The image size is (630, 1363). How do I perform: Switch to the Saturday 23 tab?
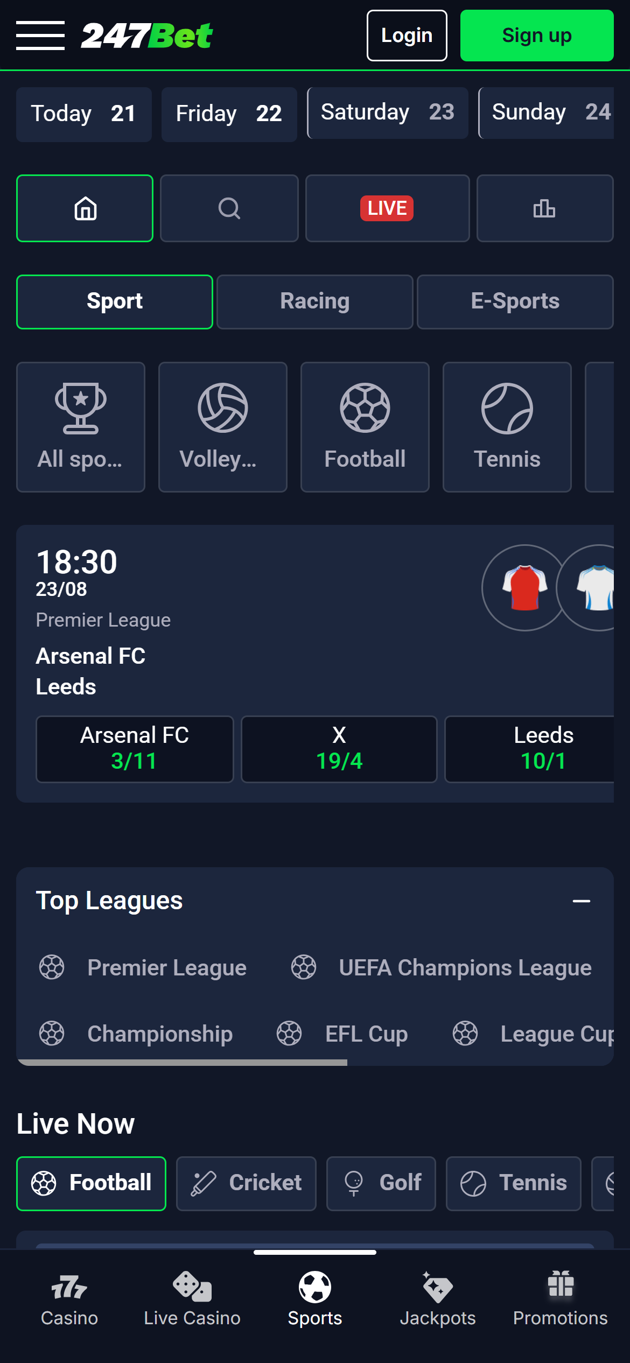tap(388, 114)
